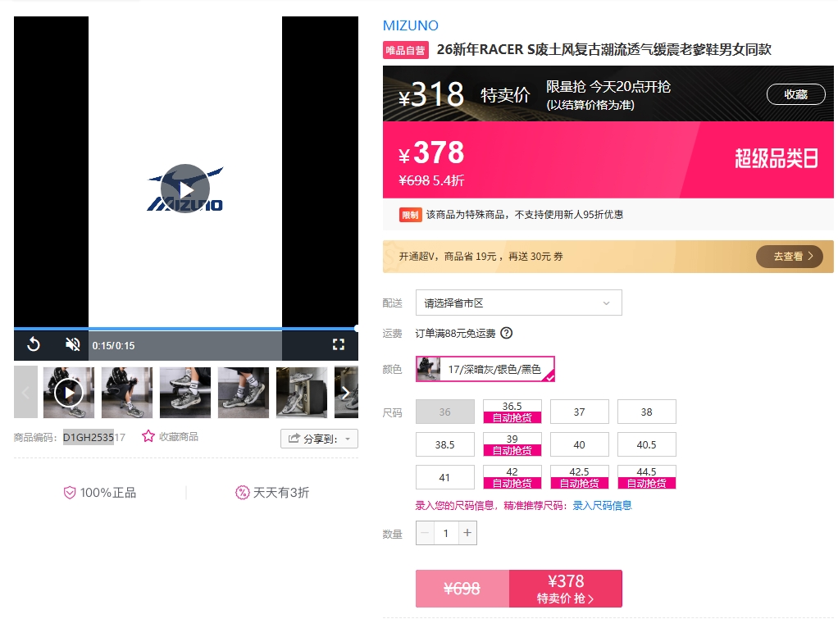Select the first thumbnail with play icon
838x619 pixels.
click(x=68, y=393)
